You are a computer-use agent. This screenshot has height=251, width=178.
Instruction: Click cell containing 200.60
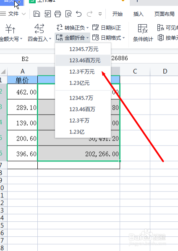pyautogui.click(x=22, y=138)
